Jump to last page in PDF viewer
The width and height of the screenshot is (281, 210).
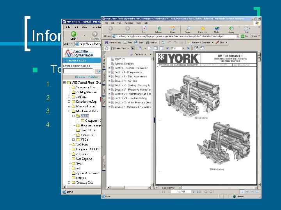point(199,192)
